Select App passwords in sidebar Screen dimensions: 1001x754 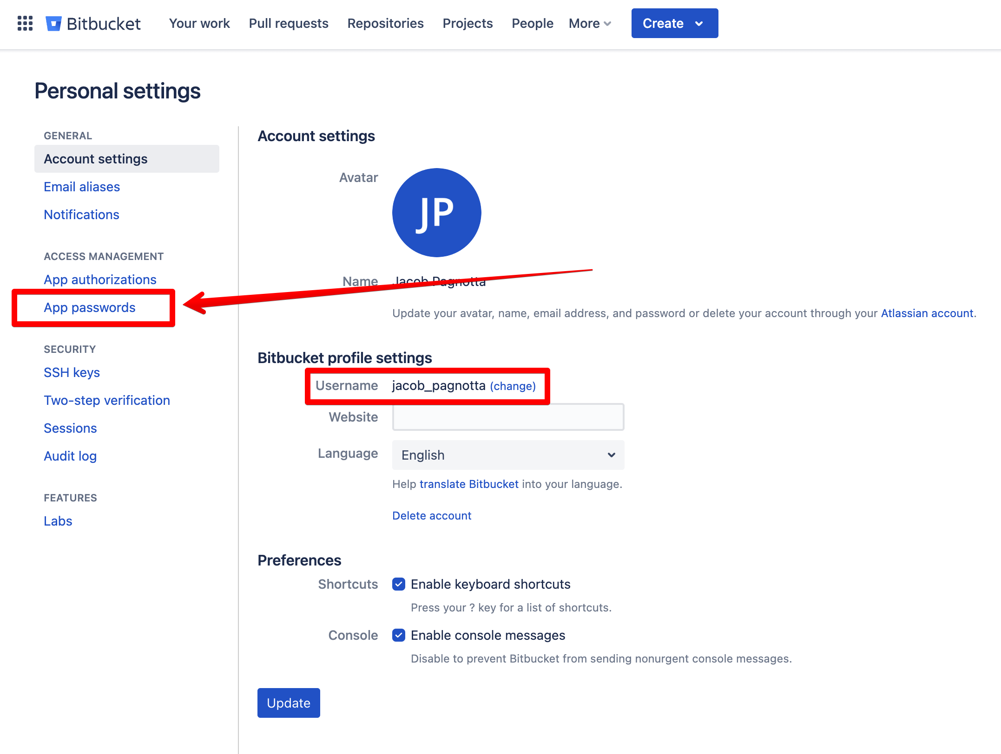[x=90, y=307]
